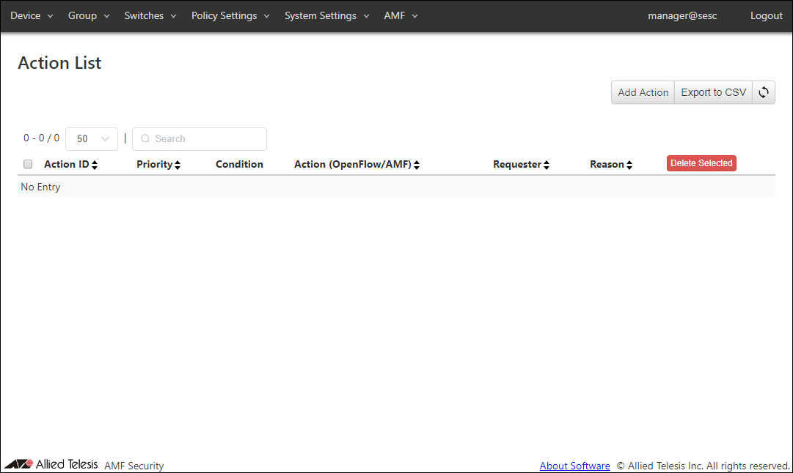Open the System Settings menu
Screen dimensions: 793x473
tap(326, 15)
